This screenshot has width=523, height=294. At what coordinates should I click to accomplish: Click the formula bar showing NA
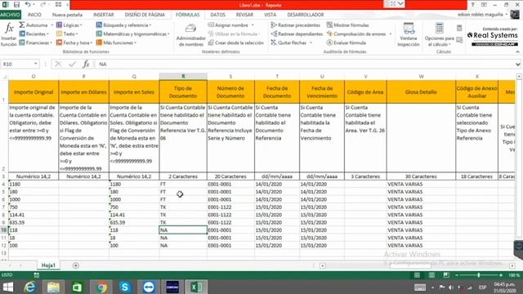305,64
